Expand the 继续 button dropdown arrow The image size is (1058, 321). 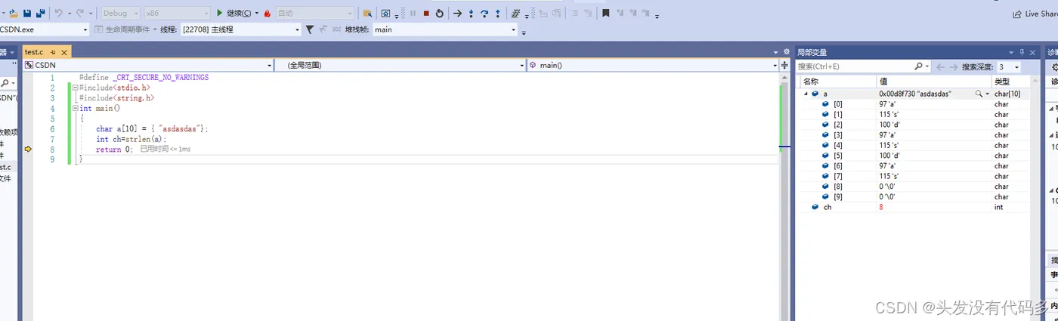(x=256, y=14)
